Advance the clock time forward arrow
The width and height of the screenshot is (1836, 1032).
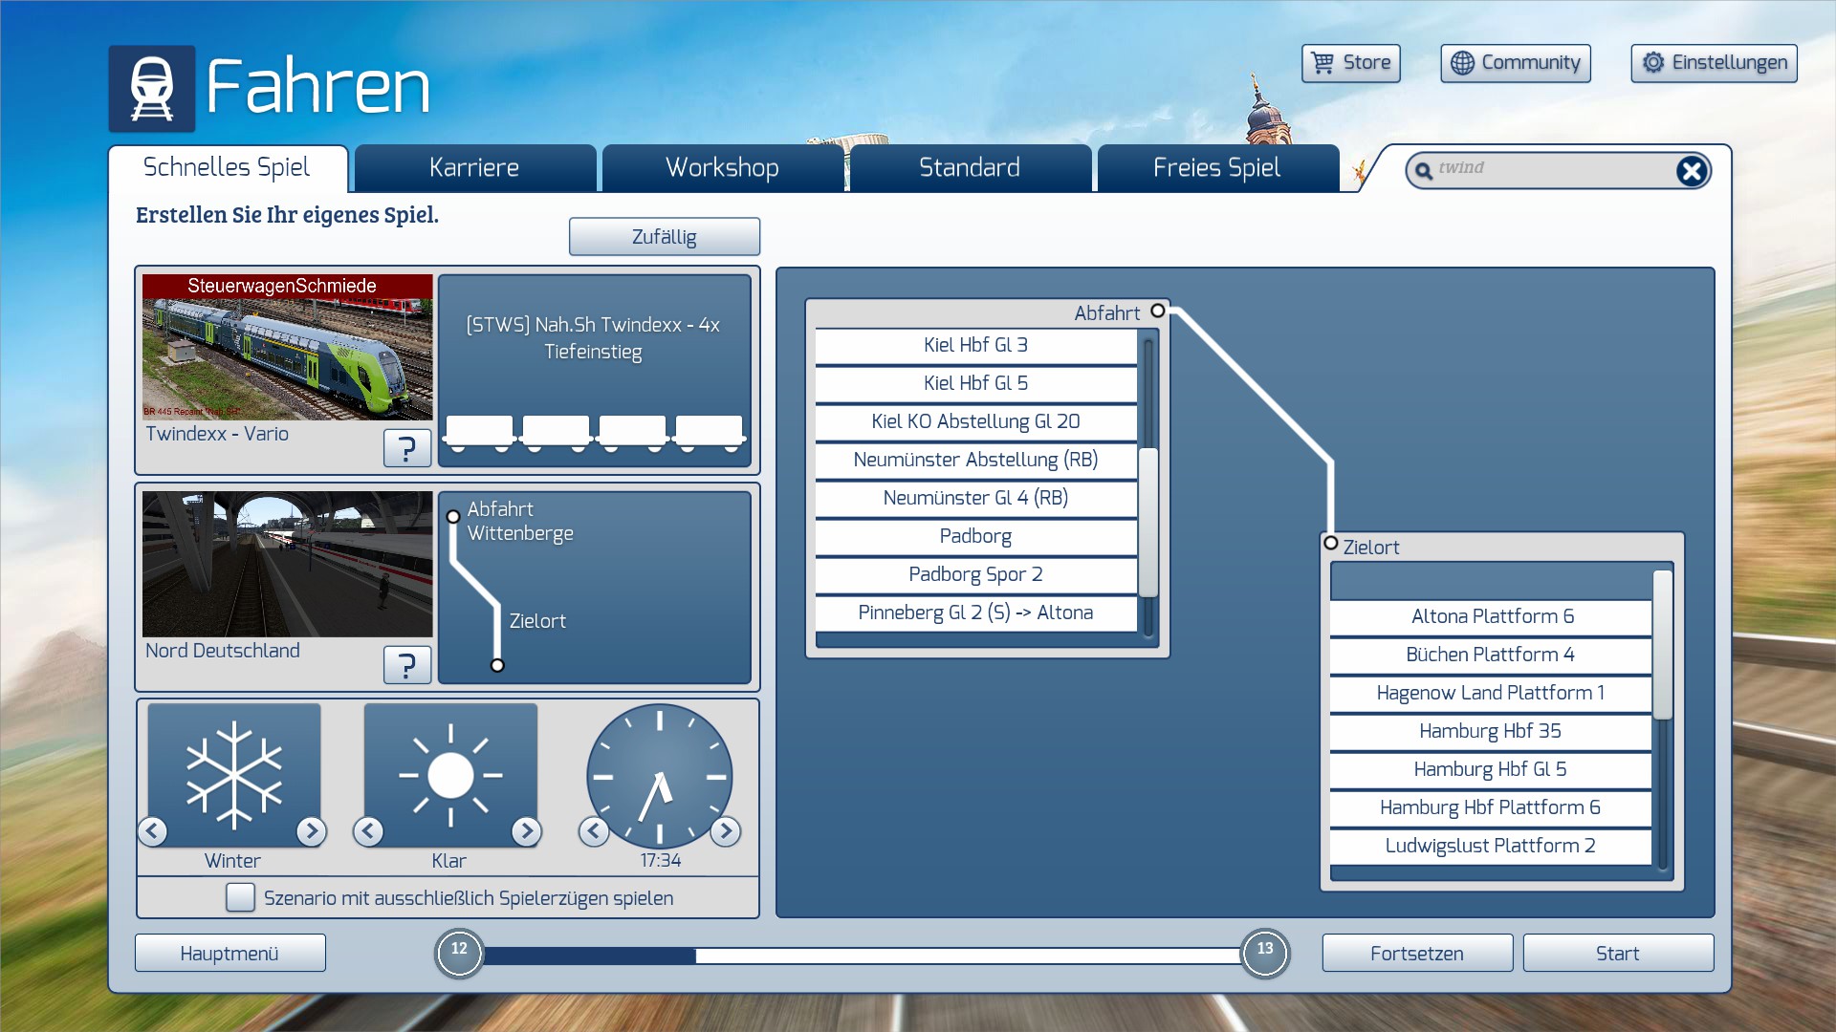coord(726,831)
